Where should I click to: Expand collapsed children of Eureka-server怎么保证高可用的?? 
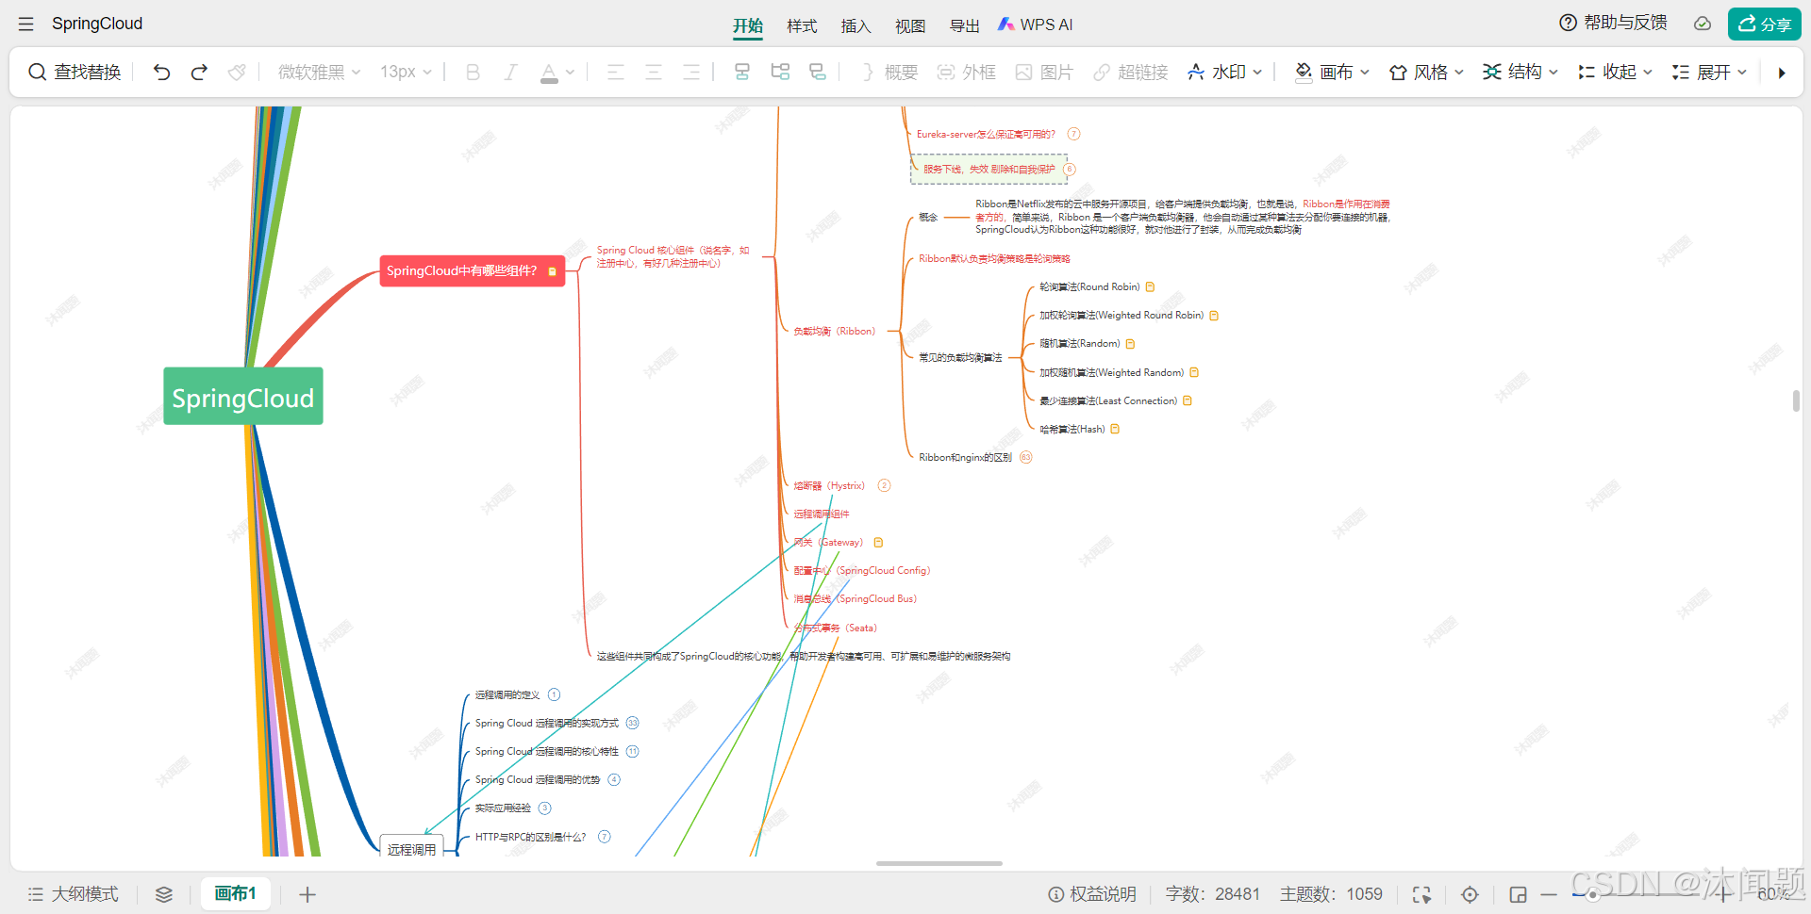[x=1073, y=134]
